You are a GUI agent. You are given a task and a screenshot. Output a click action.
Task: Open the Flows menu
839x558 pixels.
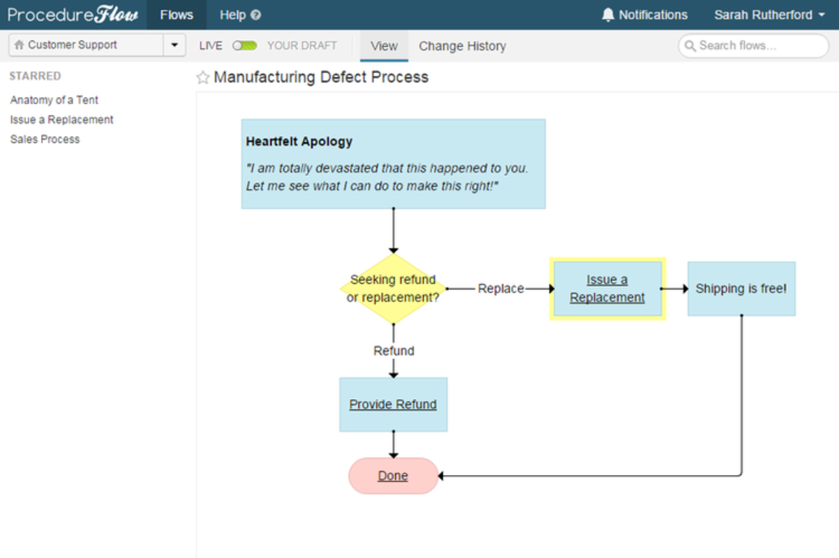click(177, 15)
